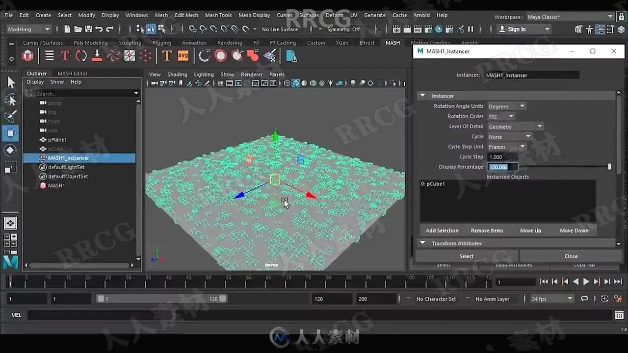
Task: Expand the Transform Attributes section
Action: pos(422,243)
